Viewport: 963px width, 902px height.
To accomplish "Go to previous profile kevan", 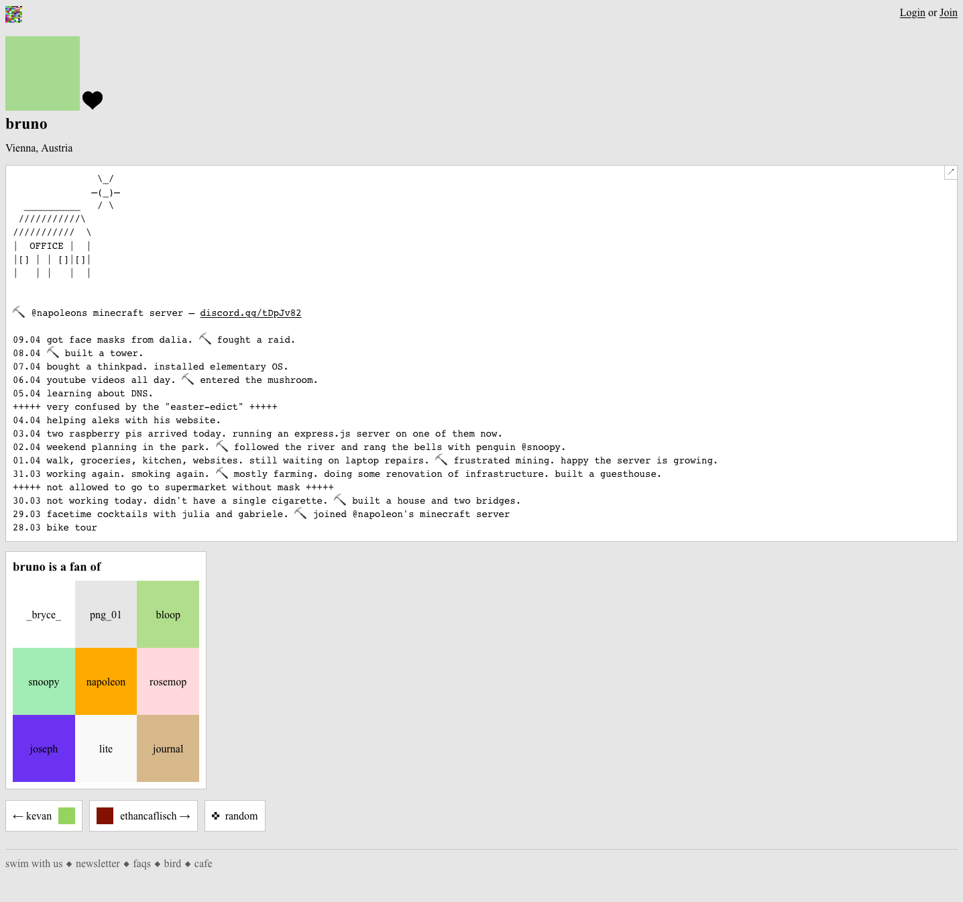I will [44, 815].
